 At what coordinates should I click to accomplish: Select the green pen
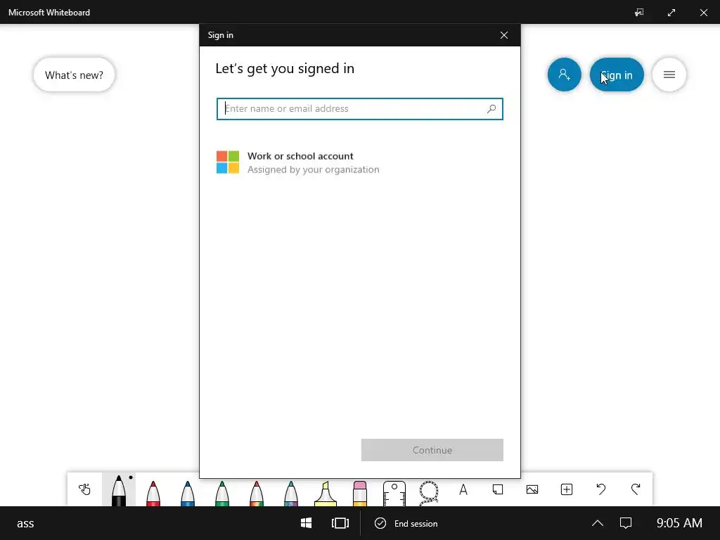point(221,493)
